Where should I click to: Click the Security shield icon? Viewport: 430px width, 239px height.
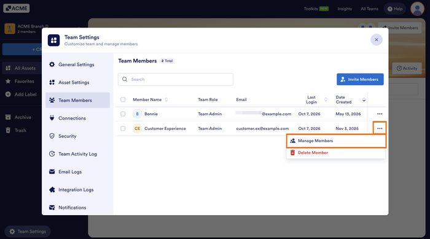(52, 136)
